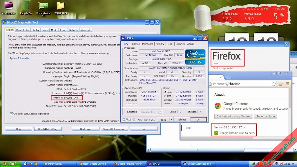The width and height of the screenshot is (297, 167).
Task: Switch to Google - Mozilla Firefox taskbar item
Action: click(x=129, y=164)
